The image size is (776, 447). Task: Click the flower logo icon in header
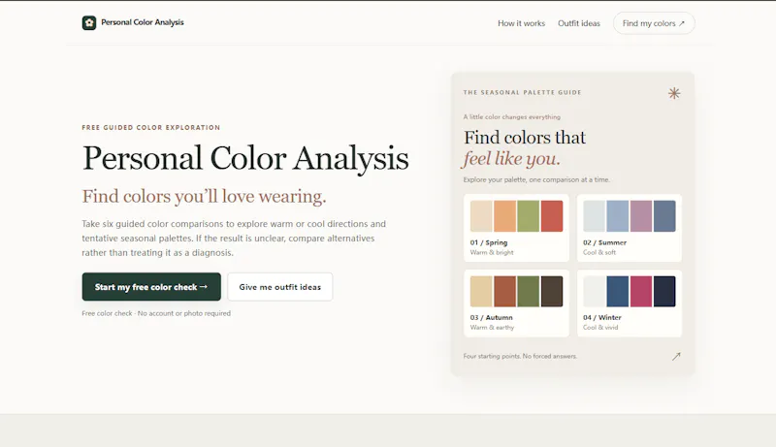(89, 22)
